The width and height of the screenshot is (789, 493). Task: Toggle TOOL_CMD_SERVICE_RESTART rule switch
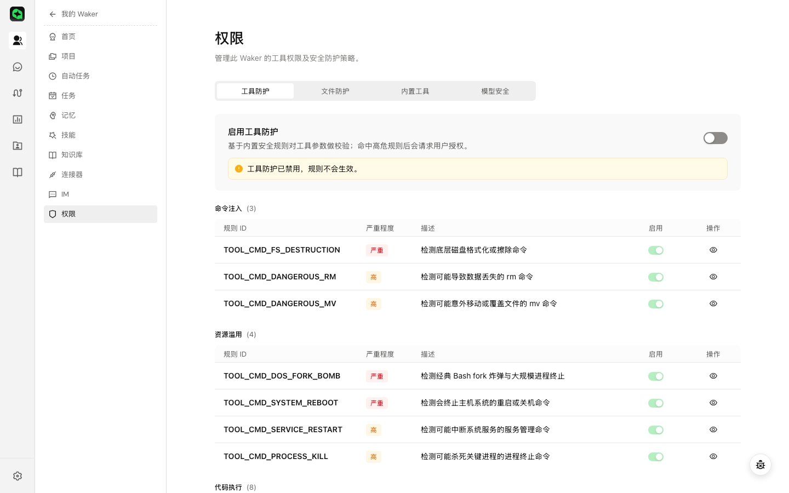tap(656, 430)
